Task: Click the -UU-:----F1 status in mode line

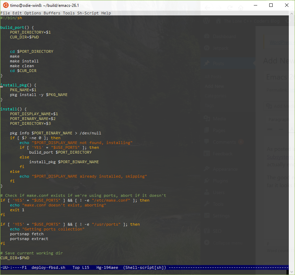Action: point(13,267)
